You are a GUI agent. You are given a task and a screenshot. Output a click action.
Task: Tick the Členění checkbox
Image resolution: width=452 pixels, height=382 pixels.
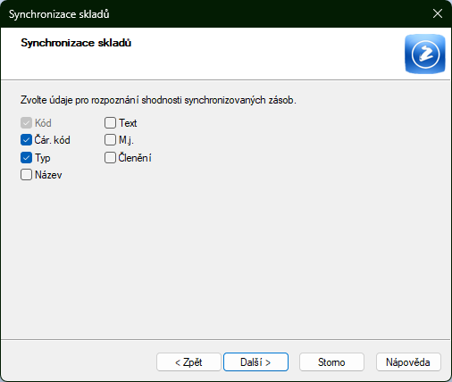pyautogui.click(x=110, y=158)
